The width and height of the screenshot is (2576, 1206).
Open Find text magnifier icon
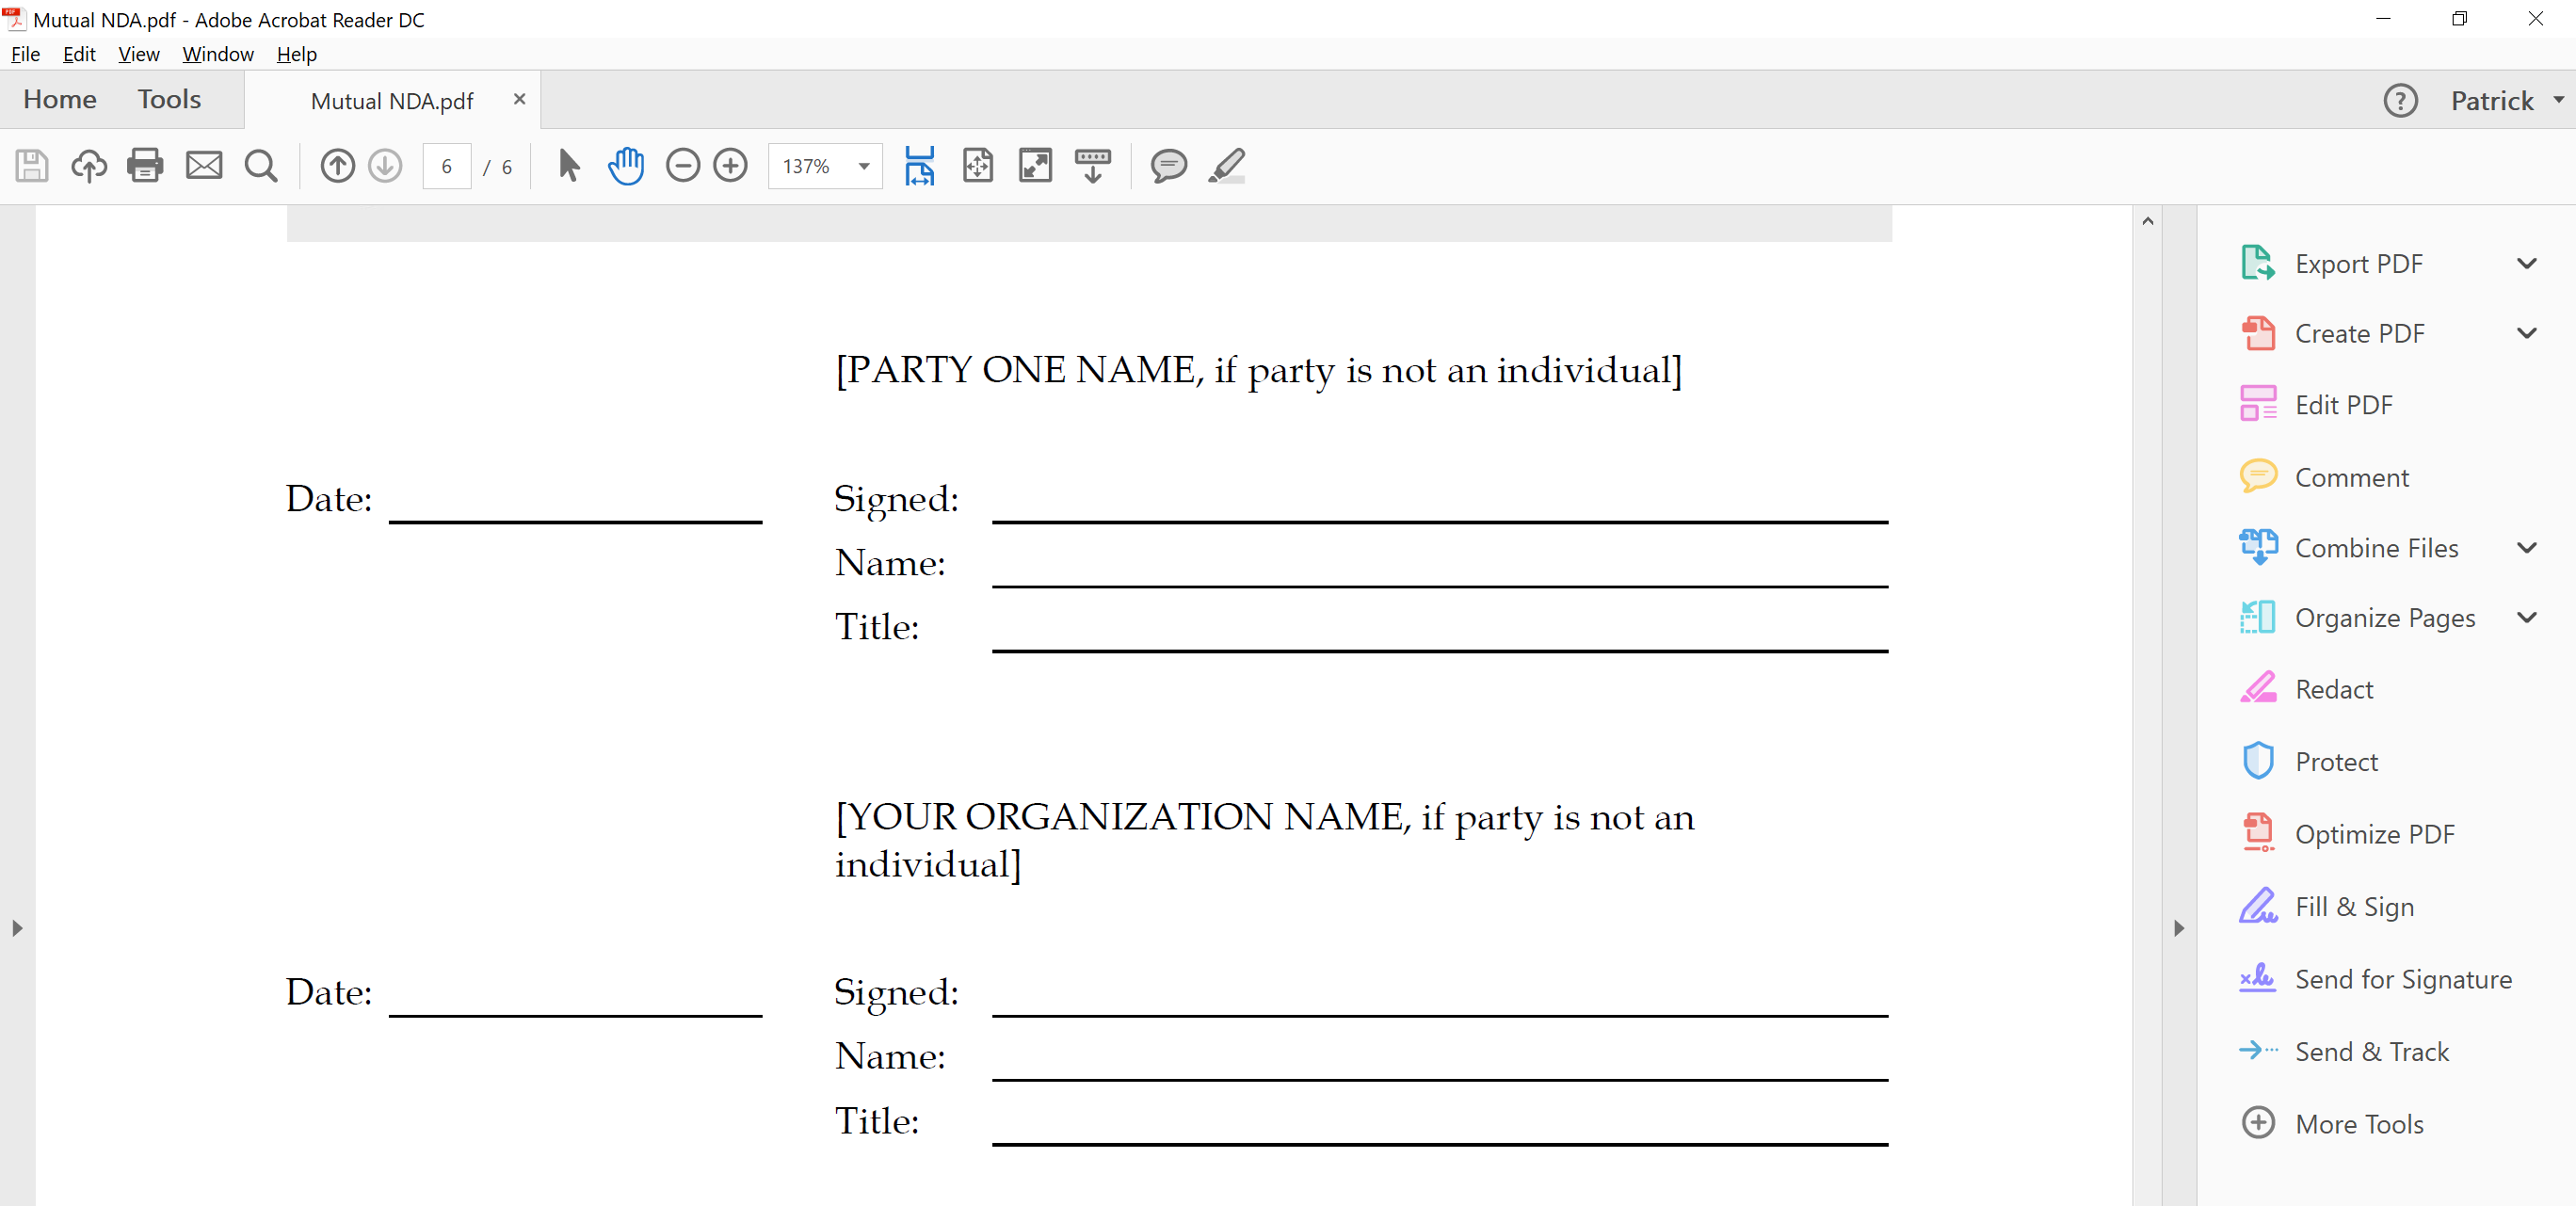[x=261, y=166]
